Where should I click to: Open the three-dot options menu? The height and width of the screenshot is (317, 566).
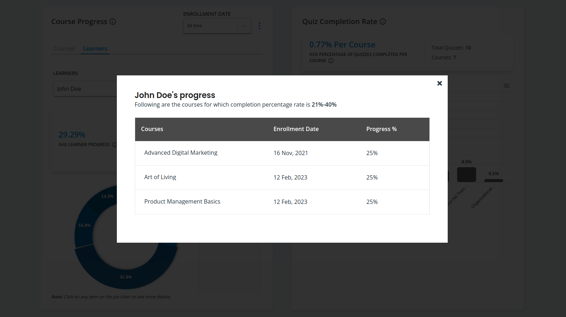coord(260,26)
